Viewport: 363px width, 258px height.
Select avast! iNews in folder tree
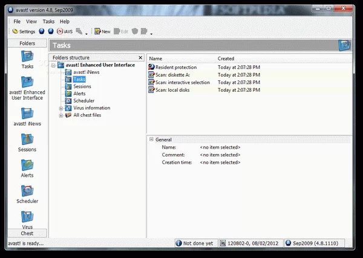pos(87,72)
